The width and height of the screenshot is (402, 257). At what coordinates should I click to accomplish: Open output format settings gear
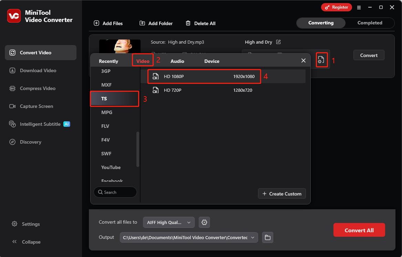pos(204,222)
